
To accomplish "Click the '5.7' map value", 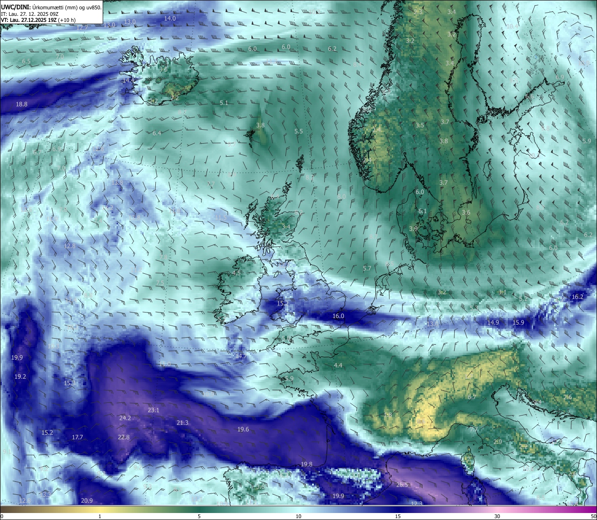I will 367,269.
